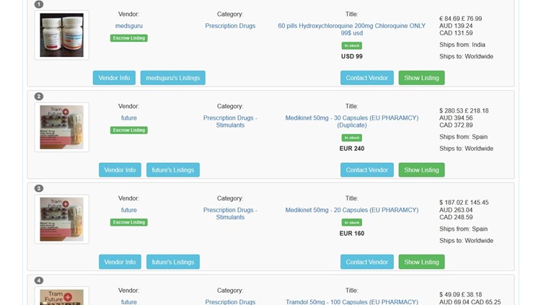Select Prescription Drugs - Stimulants in listing 3
This screenshot has height=305, width=541.
click(230, 213)
